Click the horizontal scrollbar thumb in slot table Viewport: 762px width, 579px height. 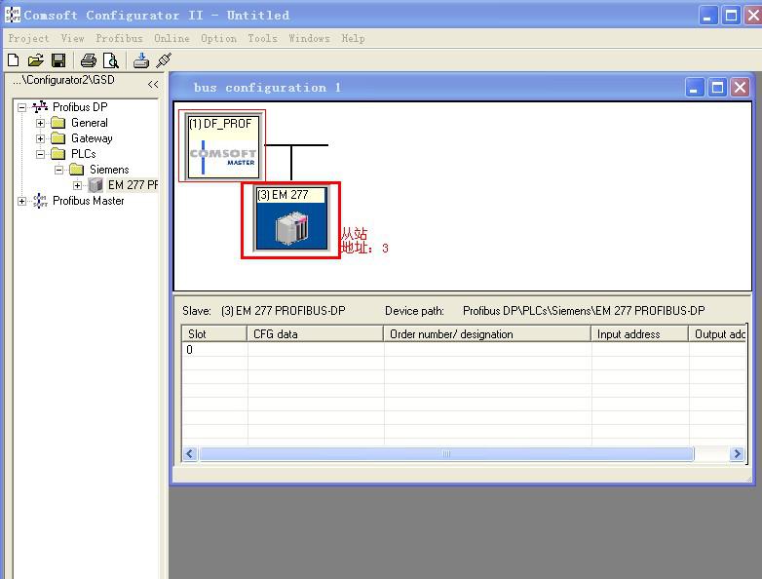coord(446,453)
